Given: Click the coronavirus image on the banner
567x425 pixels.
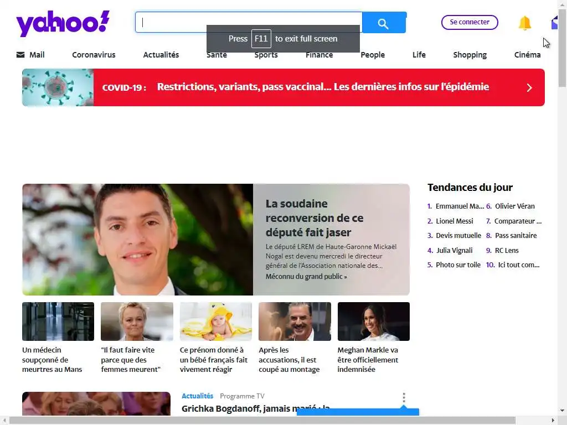Looking at the screenshot, I should coord(58,87).
